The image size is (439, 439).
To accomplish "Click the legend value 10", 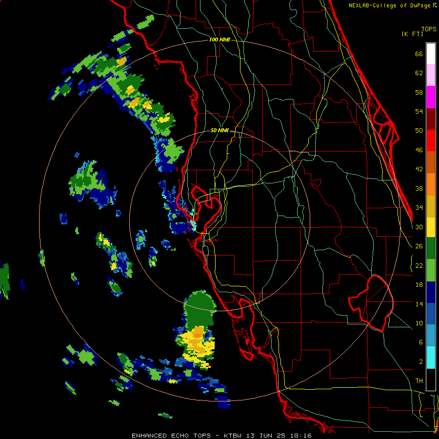I will point(419,323).
